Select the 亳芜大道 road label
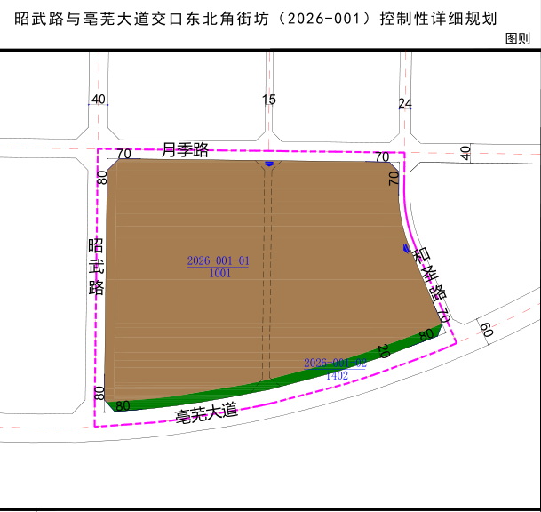541x512 pixels. (207, 411)
